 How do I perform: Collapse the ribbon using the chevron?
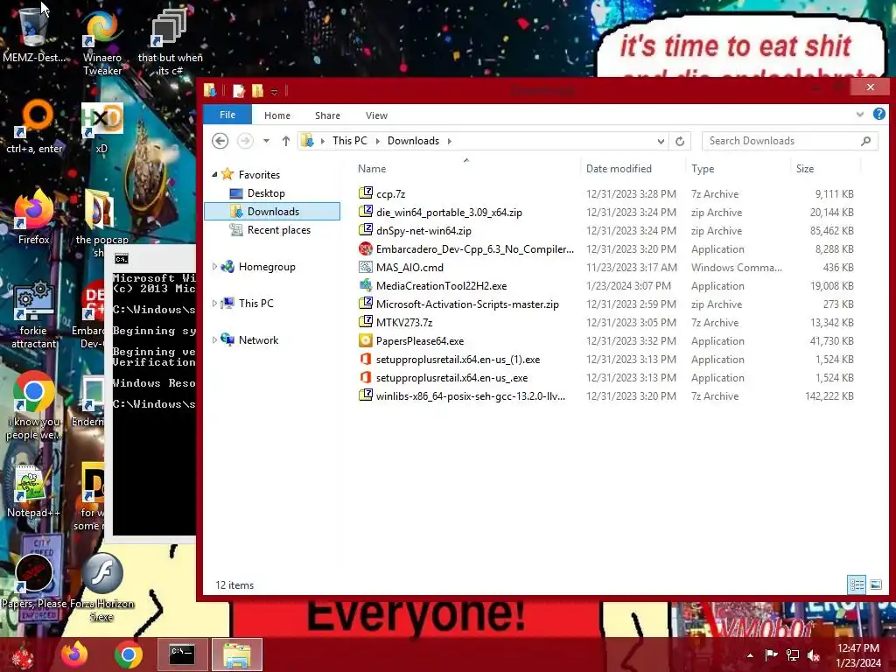tap(860, 115)
